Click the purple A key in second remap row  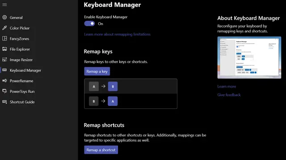click(x=113, y=101)
